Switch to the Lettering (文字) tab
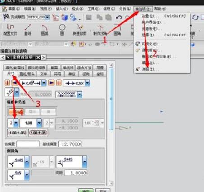This screenshot has height=192, width=204. click(x=43, y=74)
